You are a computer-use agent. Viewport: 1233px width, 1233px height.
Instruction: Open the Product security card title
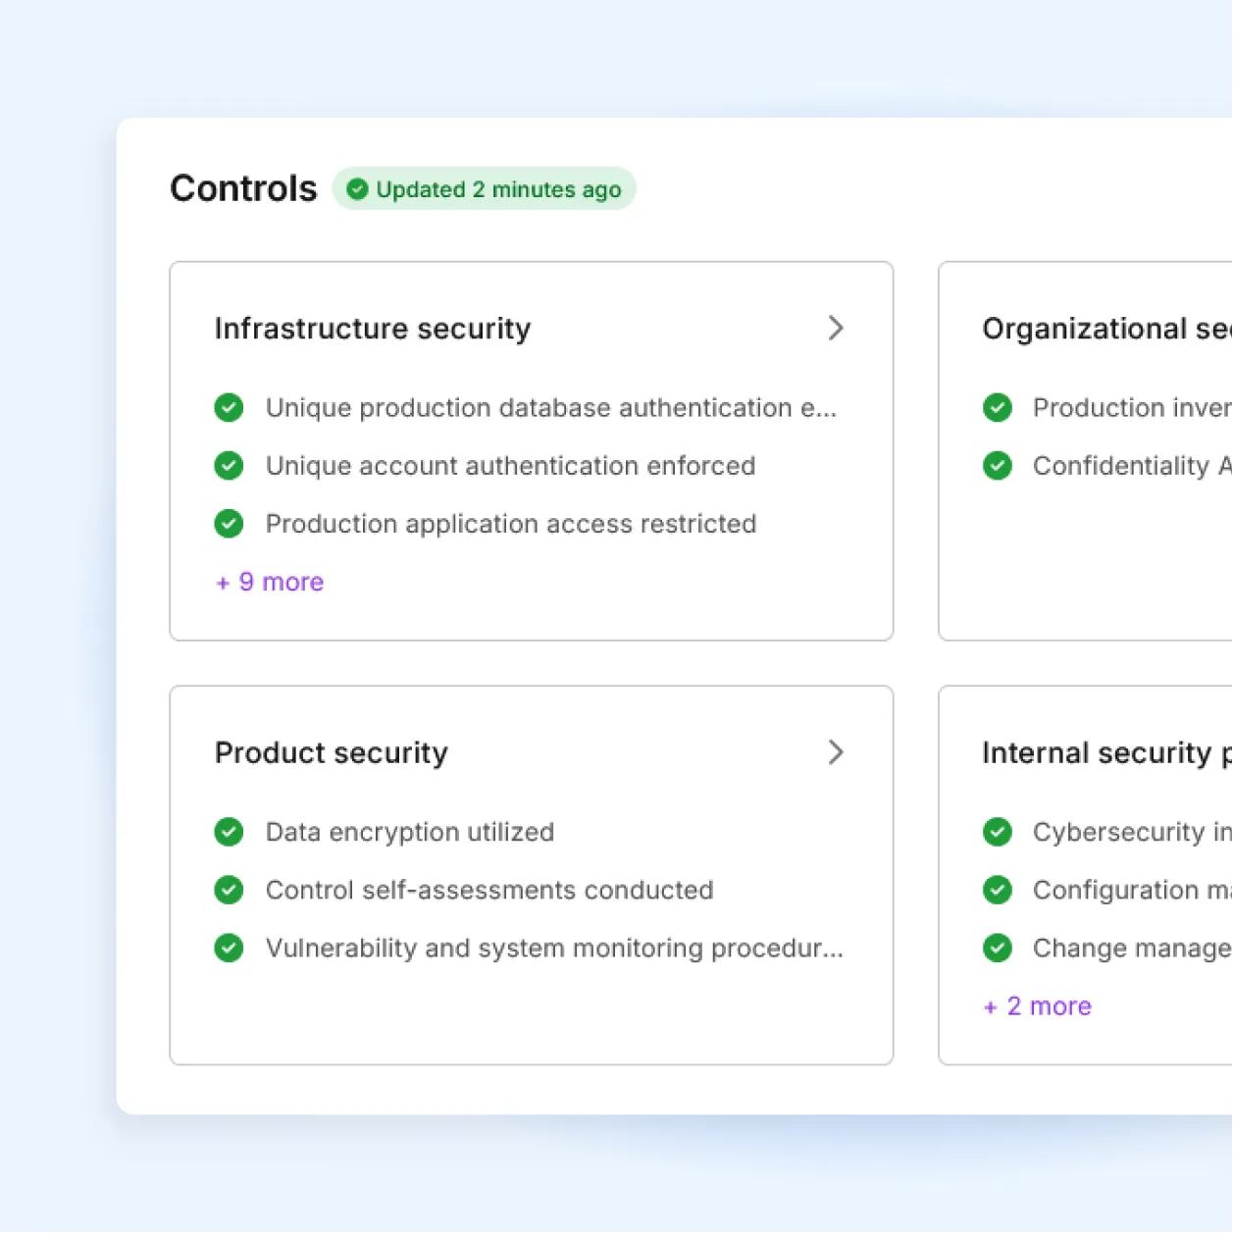[x=332, y=752]
